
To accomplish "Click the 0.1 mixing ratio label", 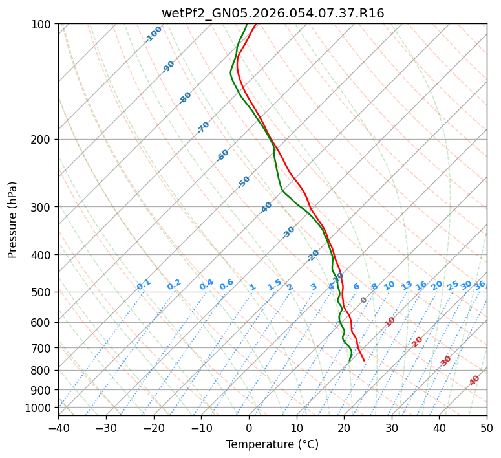I will coord(144,284).
